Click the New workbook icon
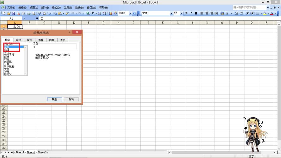 tap(4, 14)
